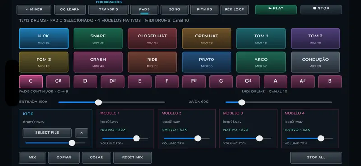Click the MODELO 4 title
This screenshot has height=166, width=361.
295,113
